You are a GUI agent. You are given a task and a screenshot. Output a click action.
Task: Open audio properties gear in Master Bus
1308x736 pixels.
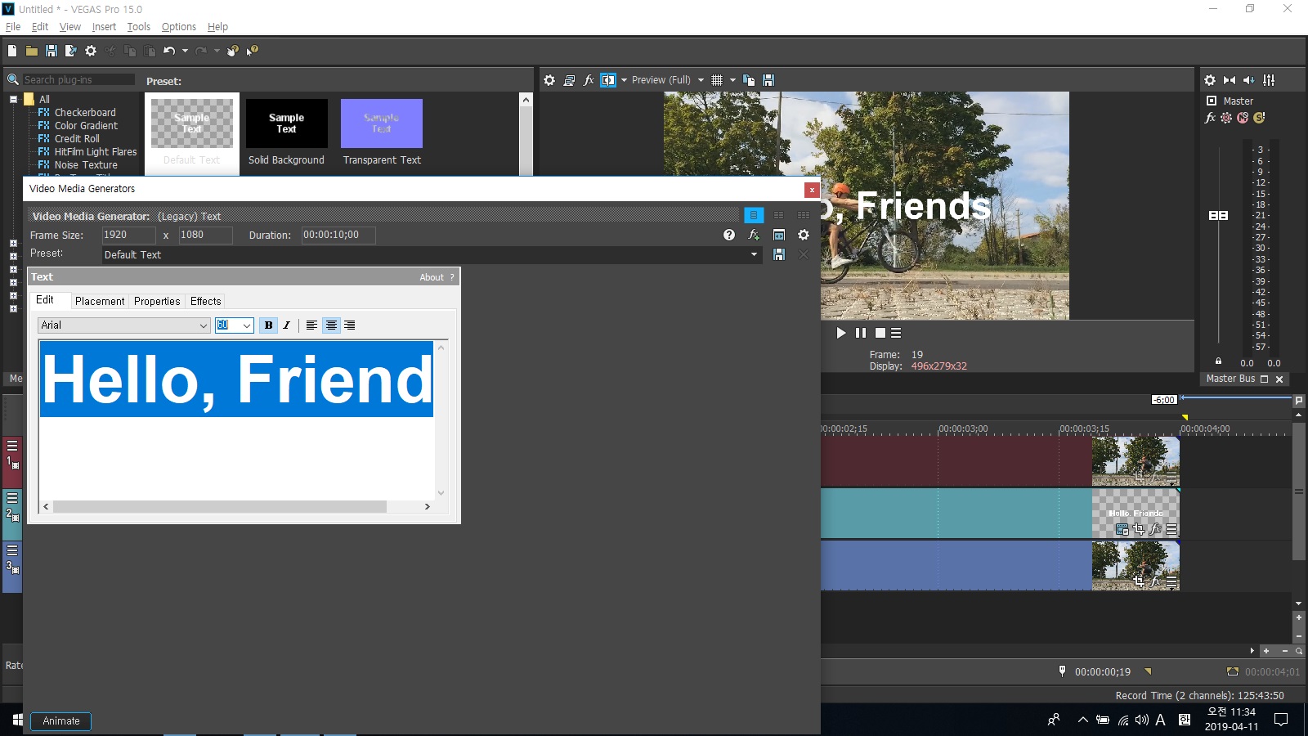click(x=1210, y=80)
